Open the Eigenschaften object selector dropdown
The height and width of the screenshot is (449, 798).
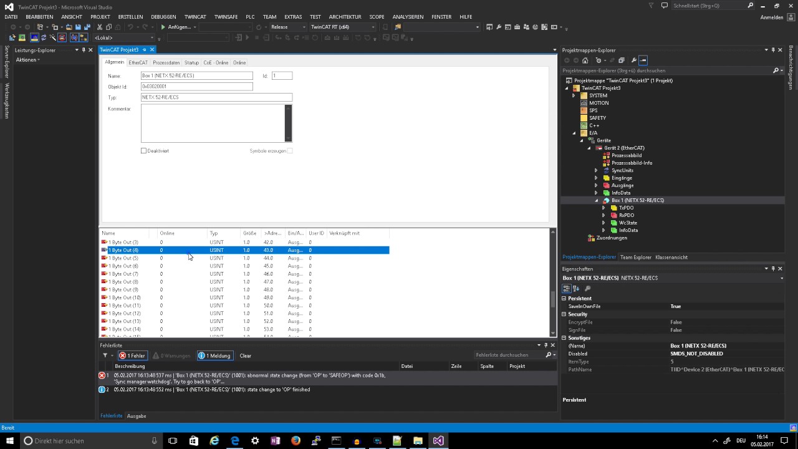click(x=782, y=278)
